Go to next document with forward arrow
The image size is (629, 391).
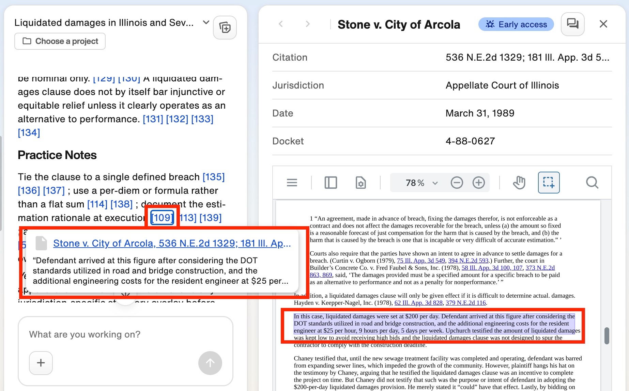point(308,24)
